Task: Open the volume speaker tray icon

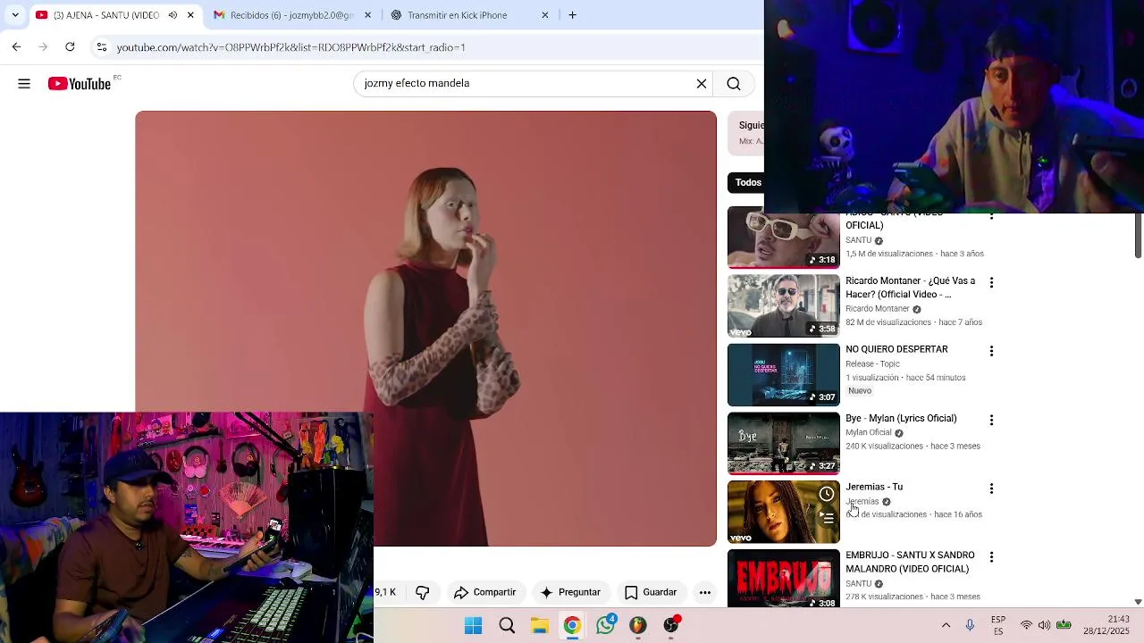Action: point(1044,625)
